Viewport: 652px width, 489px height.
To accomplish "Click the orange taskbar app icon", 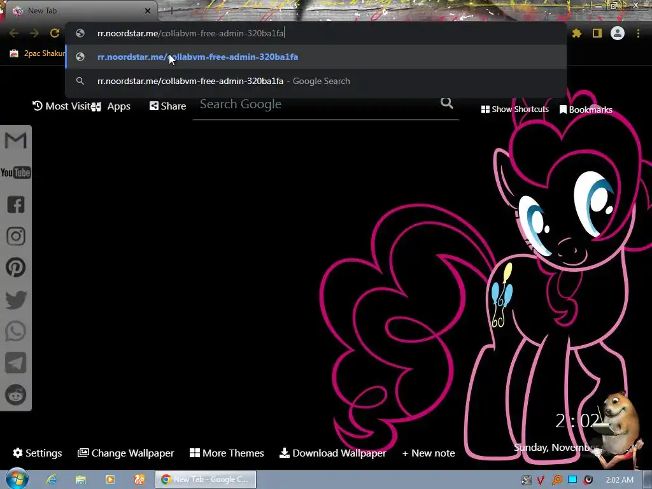I will (x=139, y=479).
